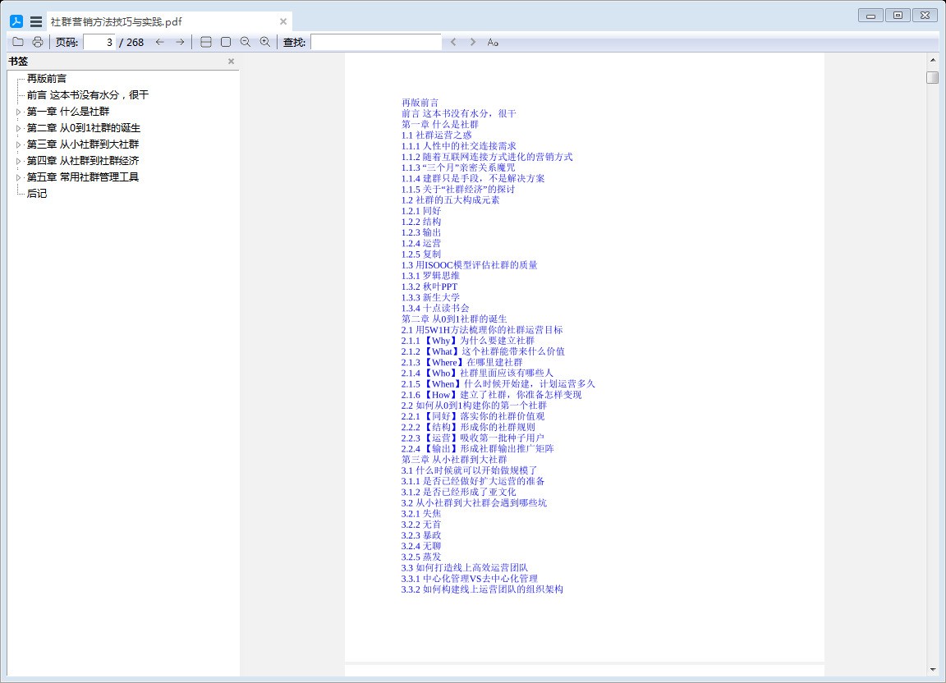Open a file with the folder icon

click(x=18, y=42)
